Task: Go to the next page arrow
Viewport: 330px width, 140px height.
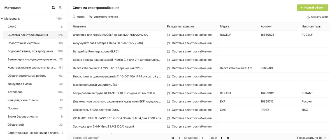Action: (x=222, y=138)
